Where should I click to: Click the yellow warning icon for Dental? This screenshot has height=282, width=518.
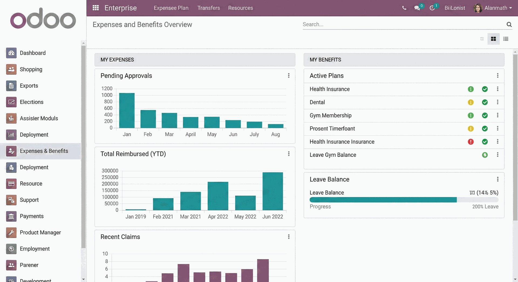(x=471, y=102)
